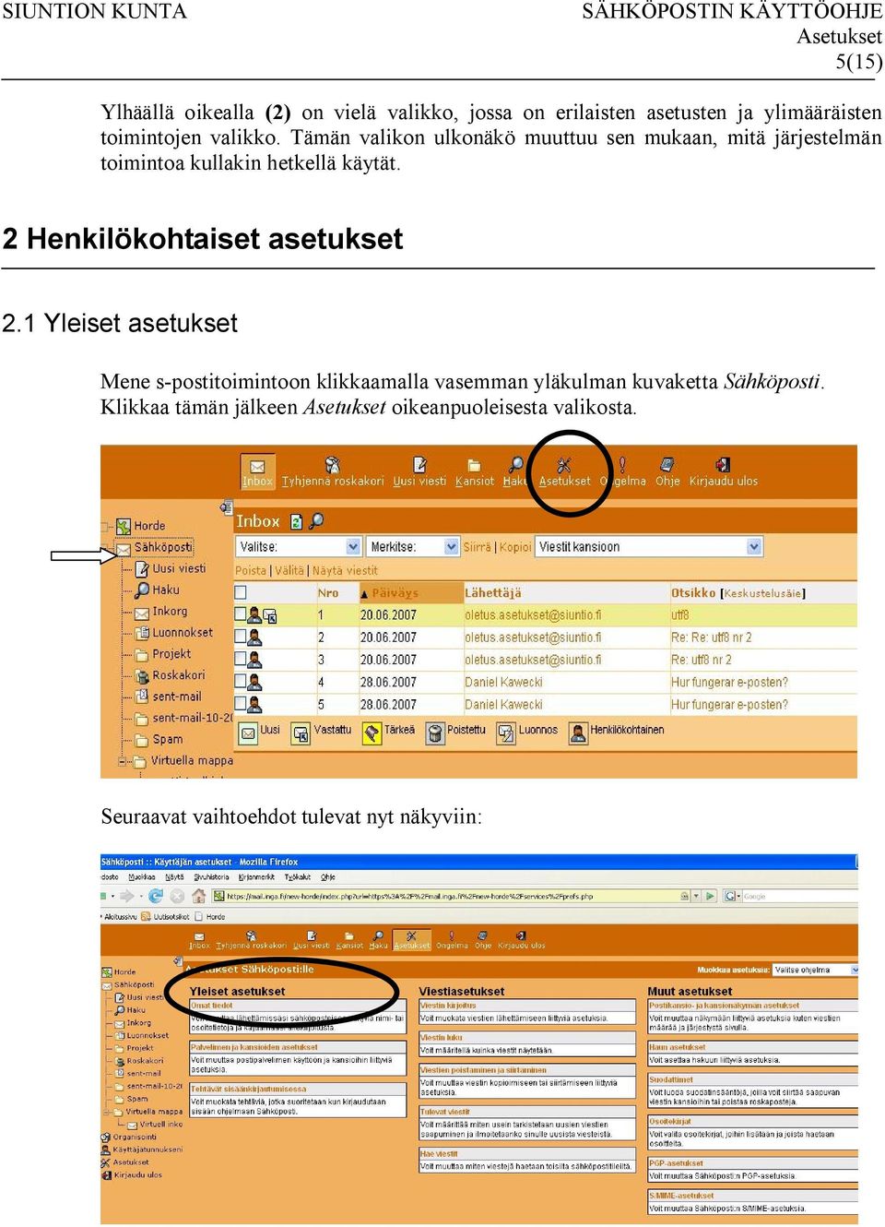Open Inbox icon in upper mail toolbar
This screenshot has width=885, height=1227.
pyautogui.click(x=257, y=466)
